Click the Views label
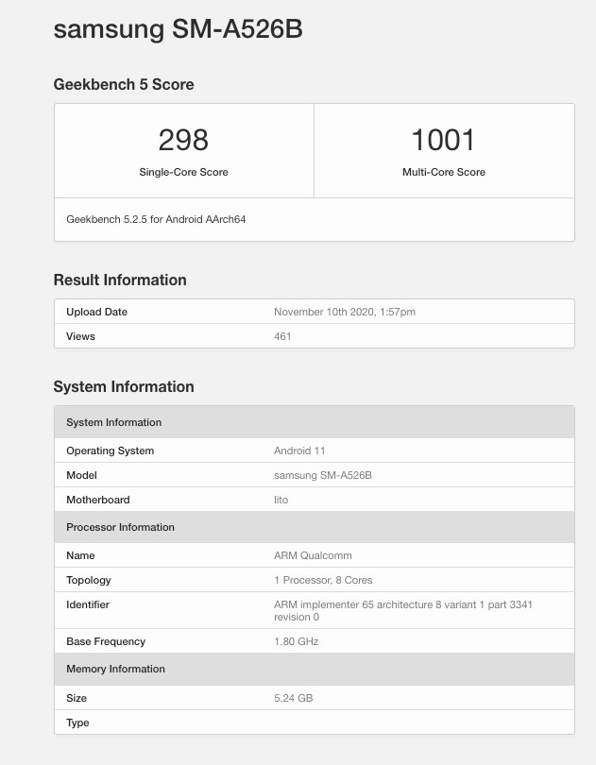Screen dimensions: 596x765 point(80,336)
